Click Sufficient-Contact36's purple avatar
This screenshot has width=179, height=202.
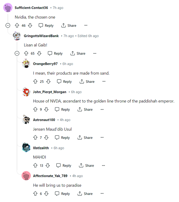click(8, 8)
